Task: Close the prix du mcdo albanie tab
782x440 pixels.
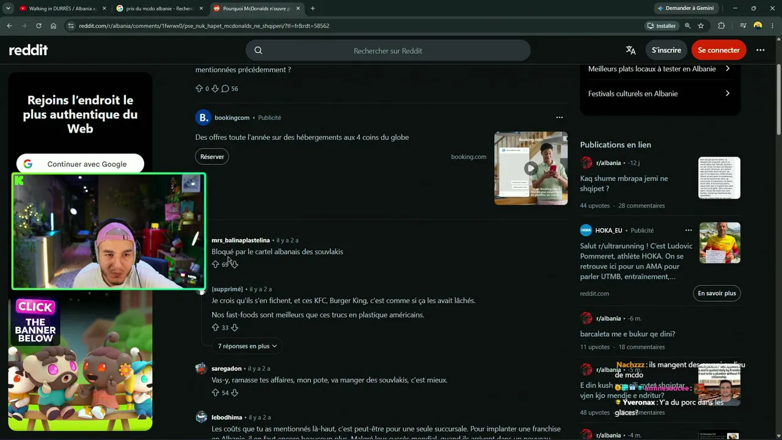Action: [201, 9]
